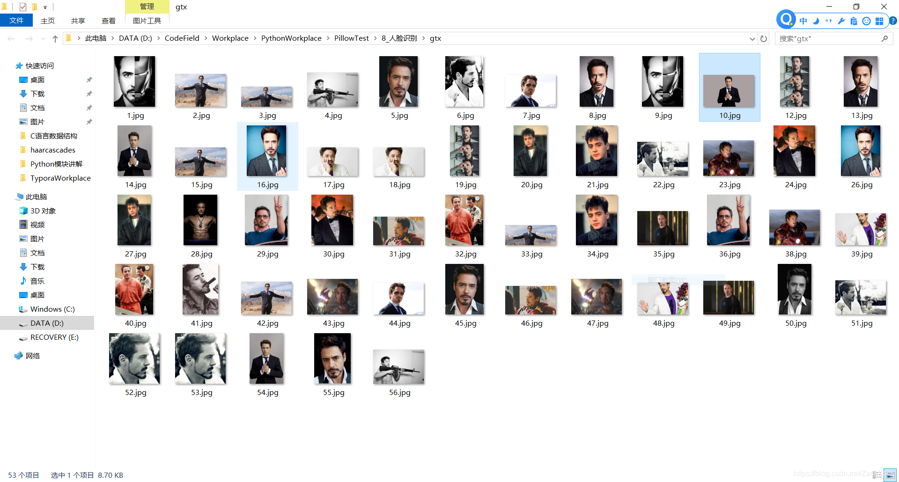The width and height of the screenshot is (899, 482).
Task: Click PillowTest in the address path
Action: [351, 38]
